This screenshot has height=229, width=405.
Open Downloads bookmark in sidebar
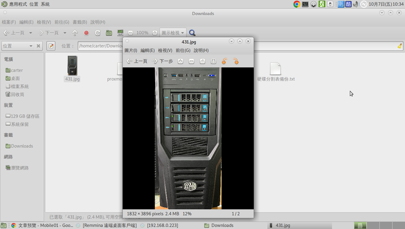point(19,146)
